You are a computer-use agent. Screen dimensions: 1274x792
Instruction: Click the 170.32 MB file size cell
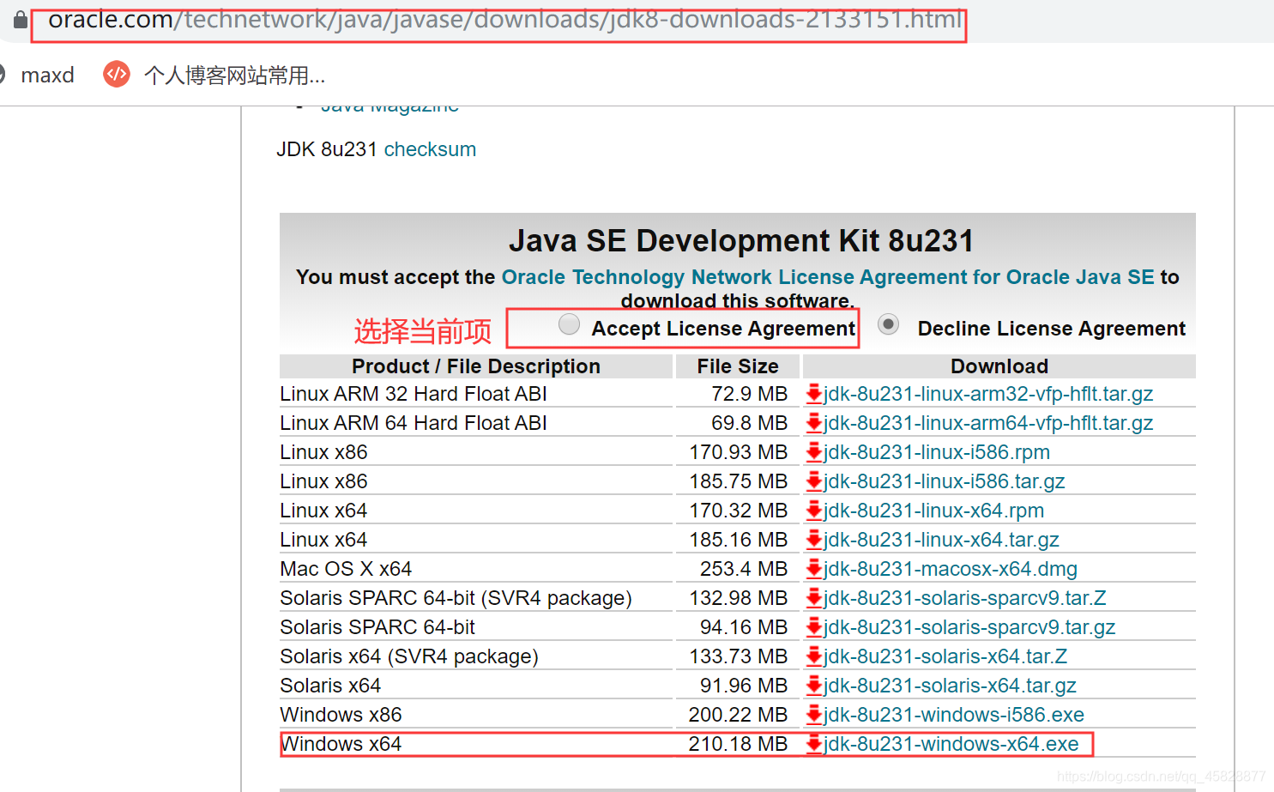(738, 511)
